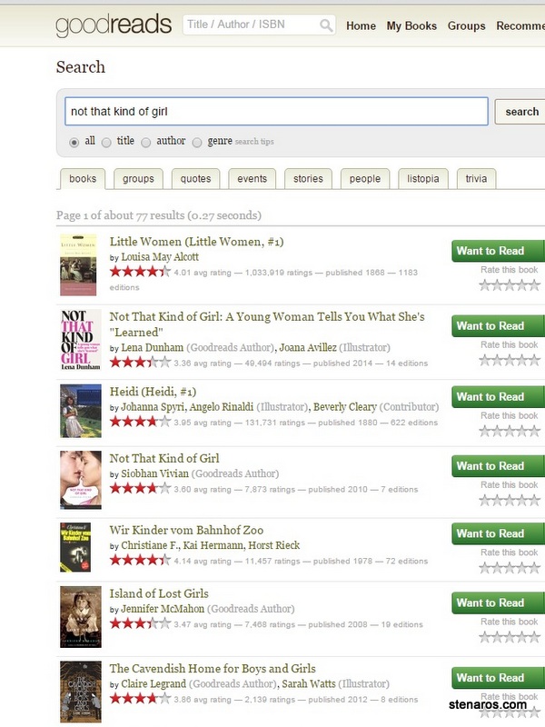Open Siobhan Vivian book cover thumbnail
The image size is (545, 727).
(81, 480)
